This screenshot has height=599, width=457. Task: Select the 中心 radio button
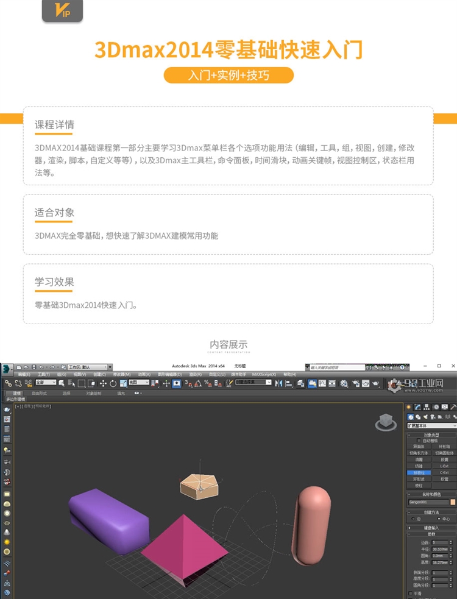(x=439, y=519)
